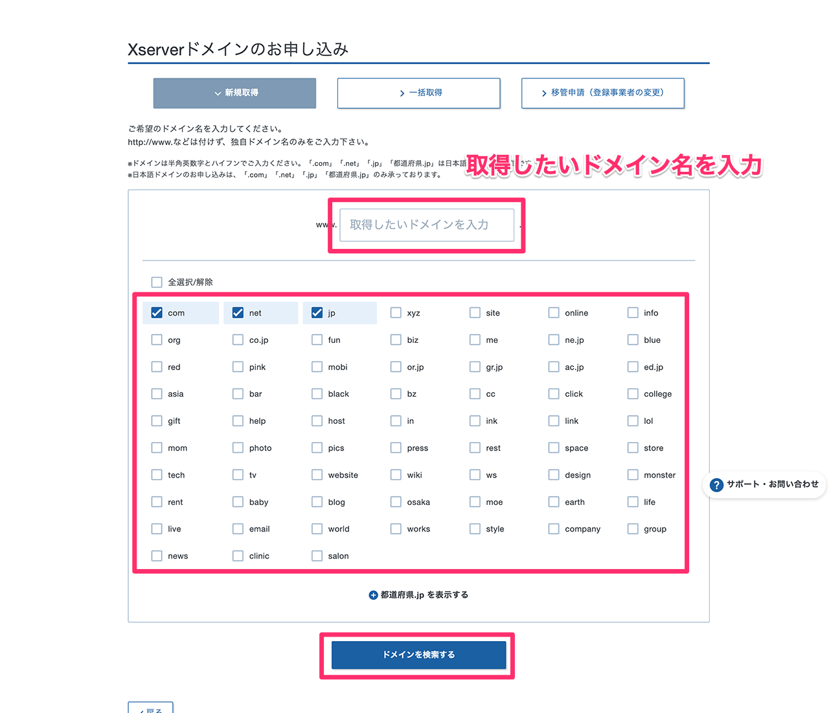Viewport: 829px width, 713px height.
Task: Check the black domain checkbox
Action: click(x=317, y=393)
